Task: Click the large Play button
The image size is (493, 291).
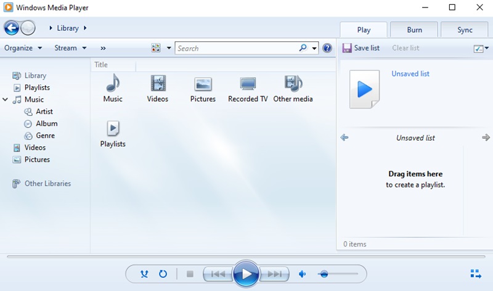Action: tap(246, 274)
